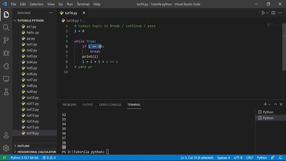Open the Remote Explorer monitor icon

[x=6, y=79]
